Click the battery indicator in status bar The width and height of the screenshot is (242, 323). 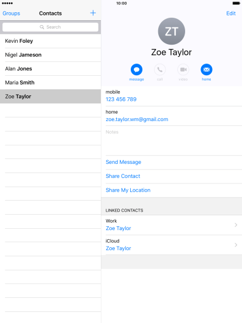(236, 3)
